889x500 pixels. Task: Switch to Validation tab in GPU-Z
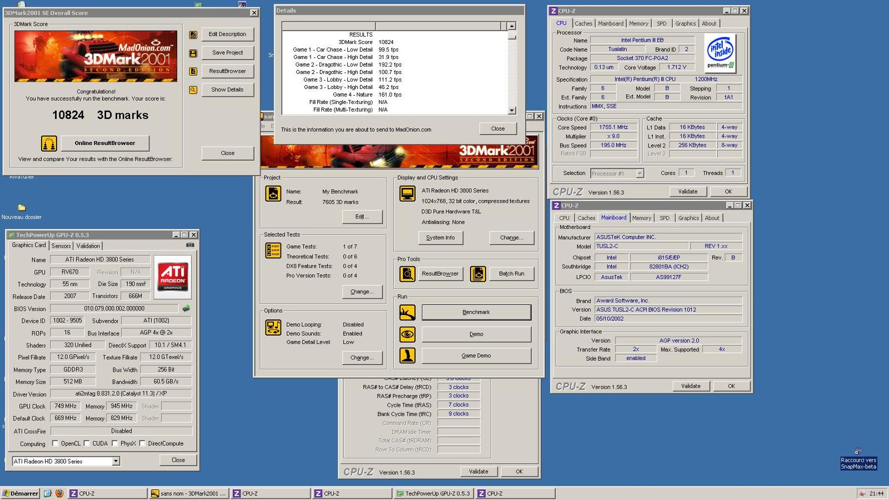point(88,246)
